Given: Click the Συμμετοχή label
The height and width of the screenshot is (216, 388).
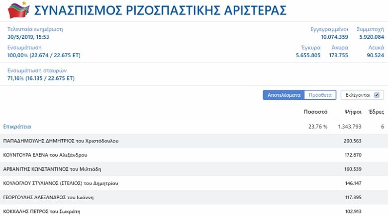Looking at the screenshot, I should (x=370, y=29).
